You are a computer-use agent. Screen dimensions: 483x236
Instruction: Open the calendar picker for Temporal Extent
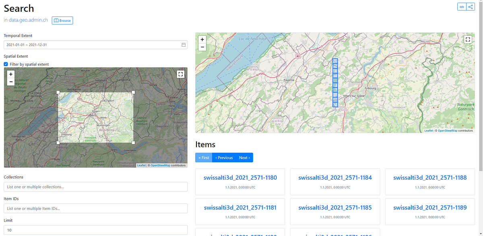pyautogui.click(x=183, y=45)
